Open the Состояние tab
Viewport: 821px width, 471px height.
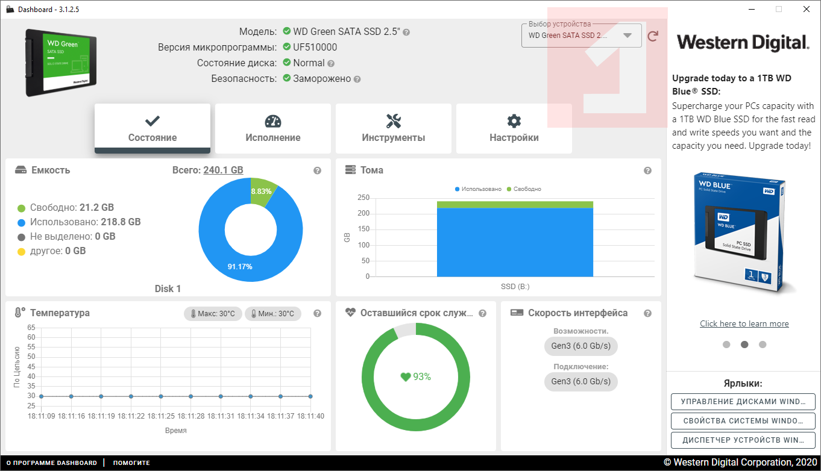click(x=153, y=128)
